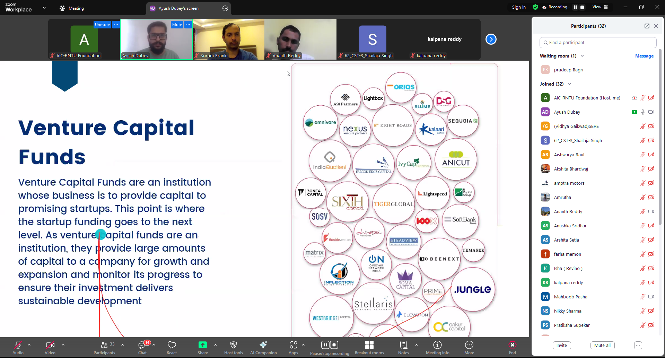This screenshot has width=665, height=358.
Task: Click the green Share screen icon
Action: [x=203, y=345]
